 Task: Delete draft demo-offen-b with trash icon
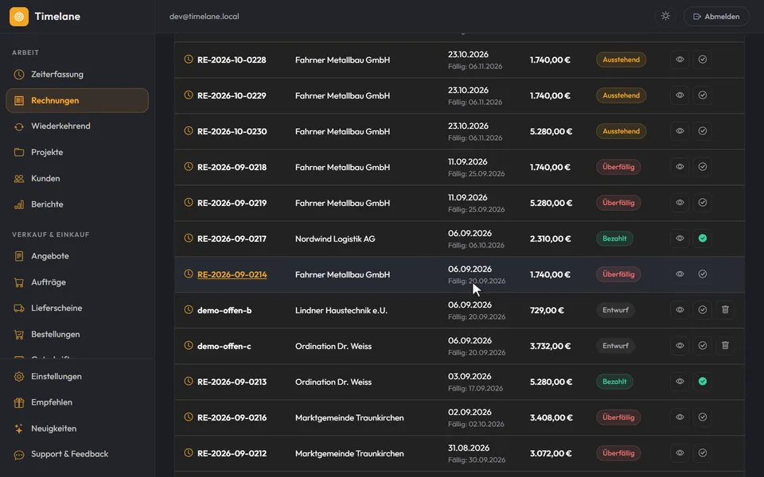(x=726, y=309)
